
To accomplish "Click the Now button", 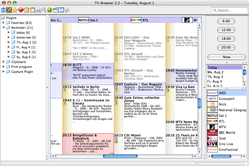I will [x=227, y=57].
